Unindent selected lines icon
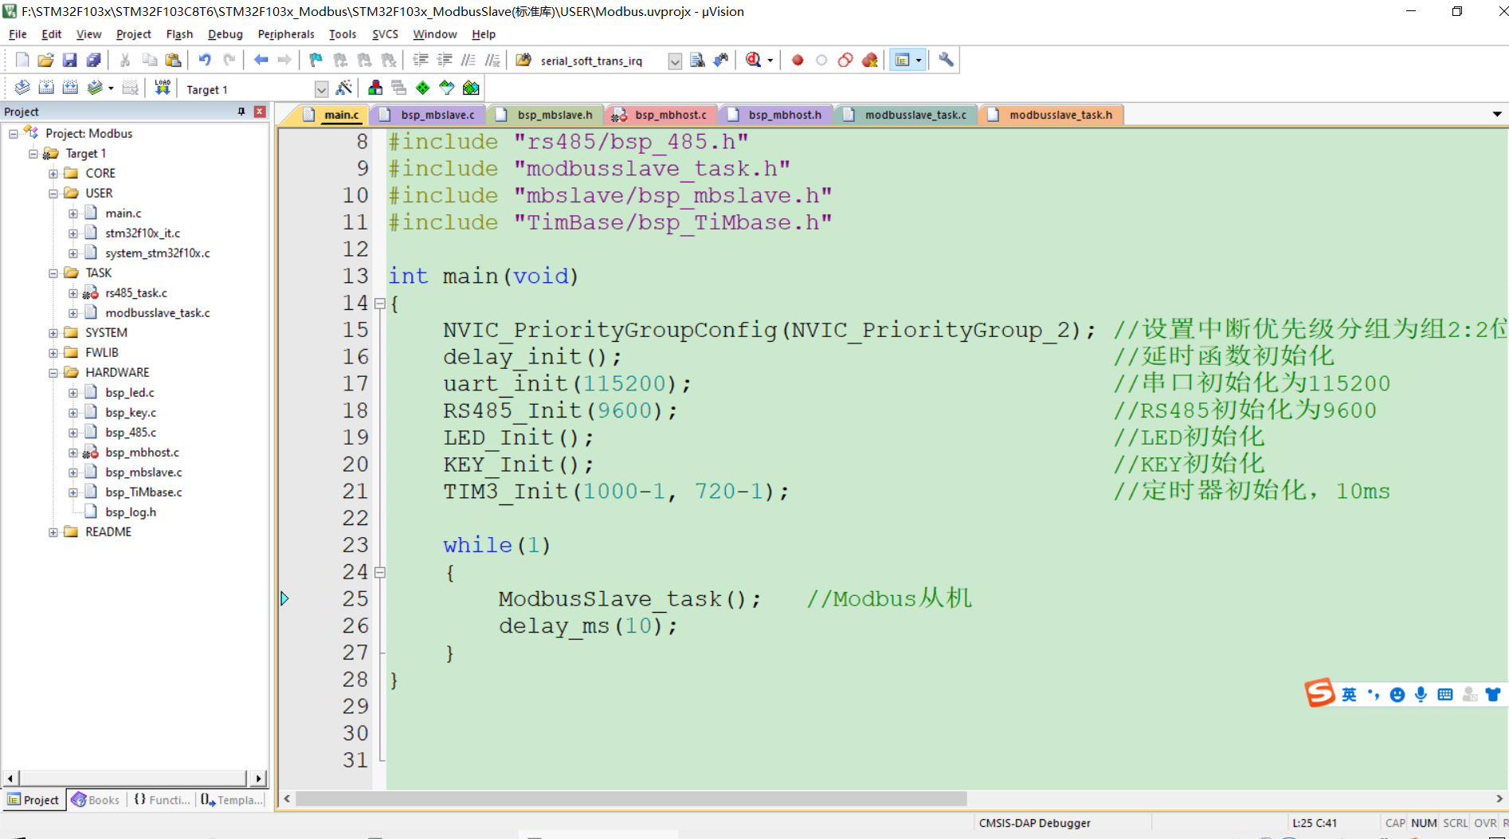This screenshot has width=1509, height=839. pyautogui.click(x=445, y=60)
